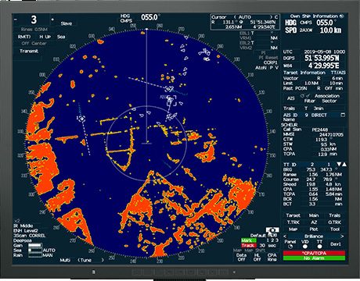Click the down arrow beside TT ID
Screen dimensions: 360x281
coord(339,164)
